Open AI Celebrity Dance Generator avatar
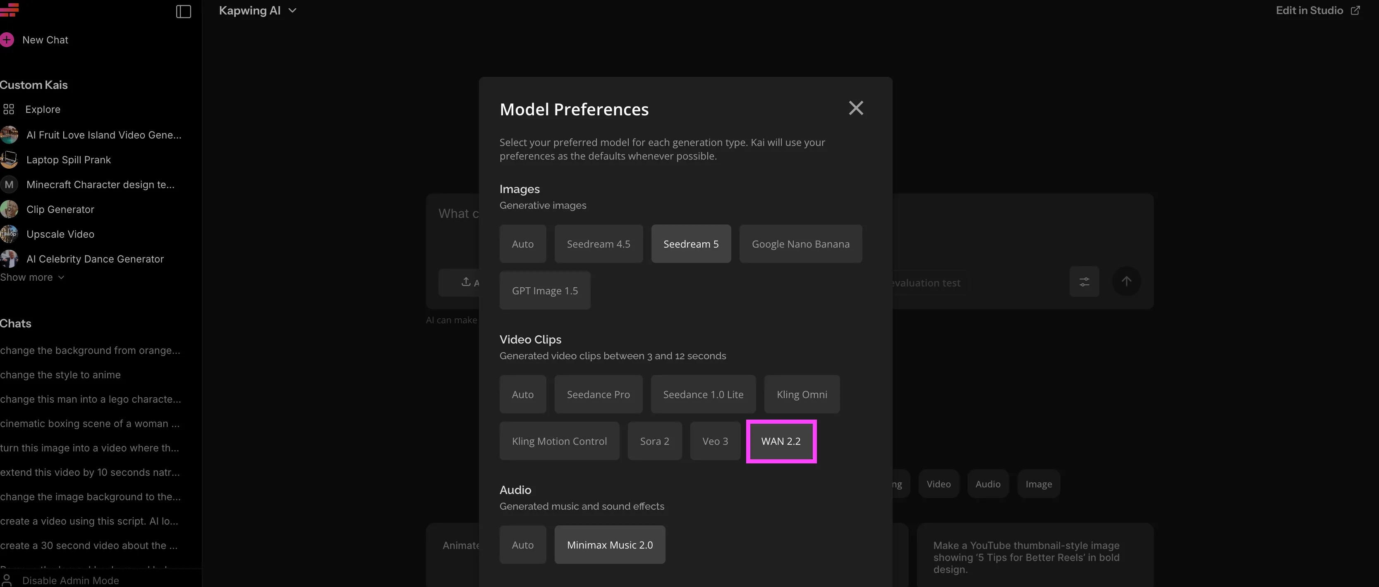Image resolution: width=1379 pixels, height=587 pixels. coord(9,259)
